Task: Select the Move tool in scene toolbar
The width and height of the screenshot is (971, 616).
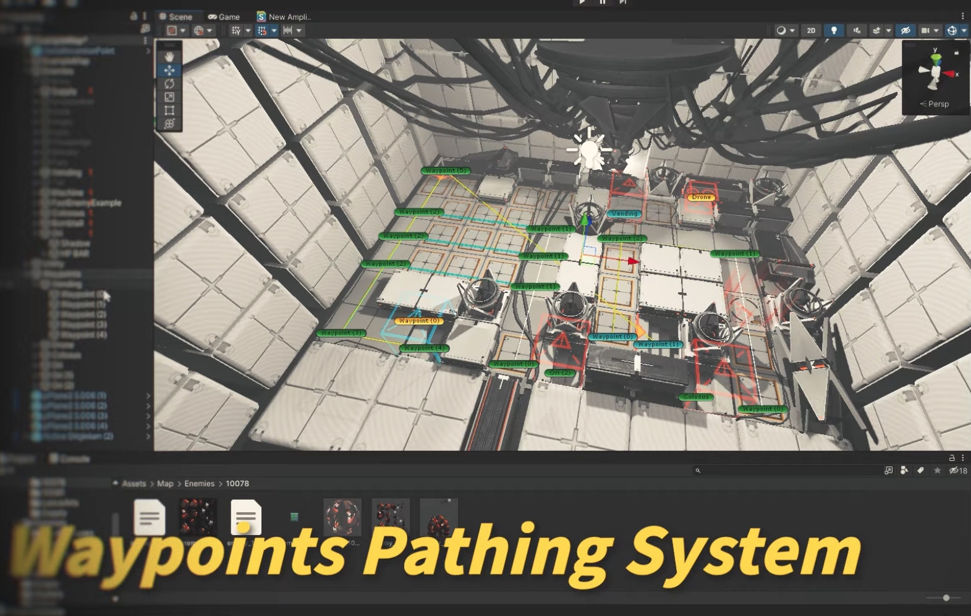Action: [169, 70]
